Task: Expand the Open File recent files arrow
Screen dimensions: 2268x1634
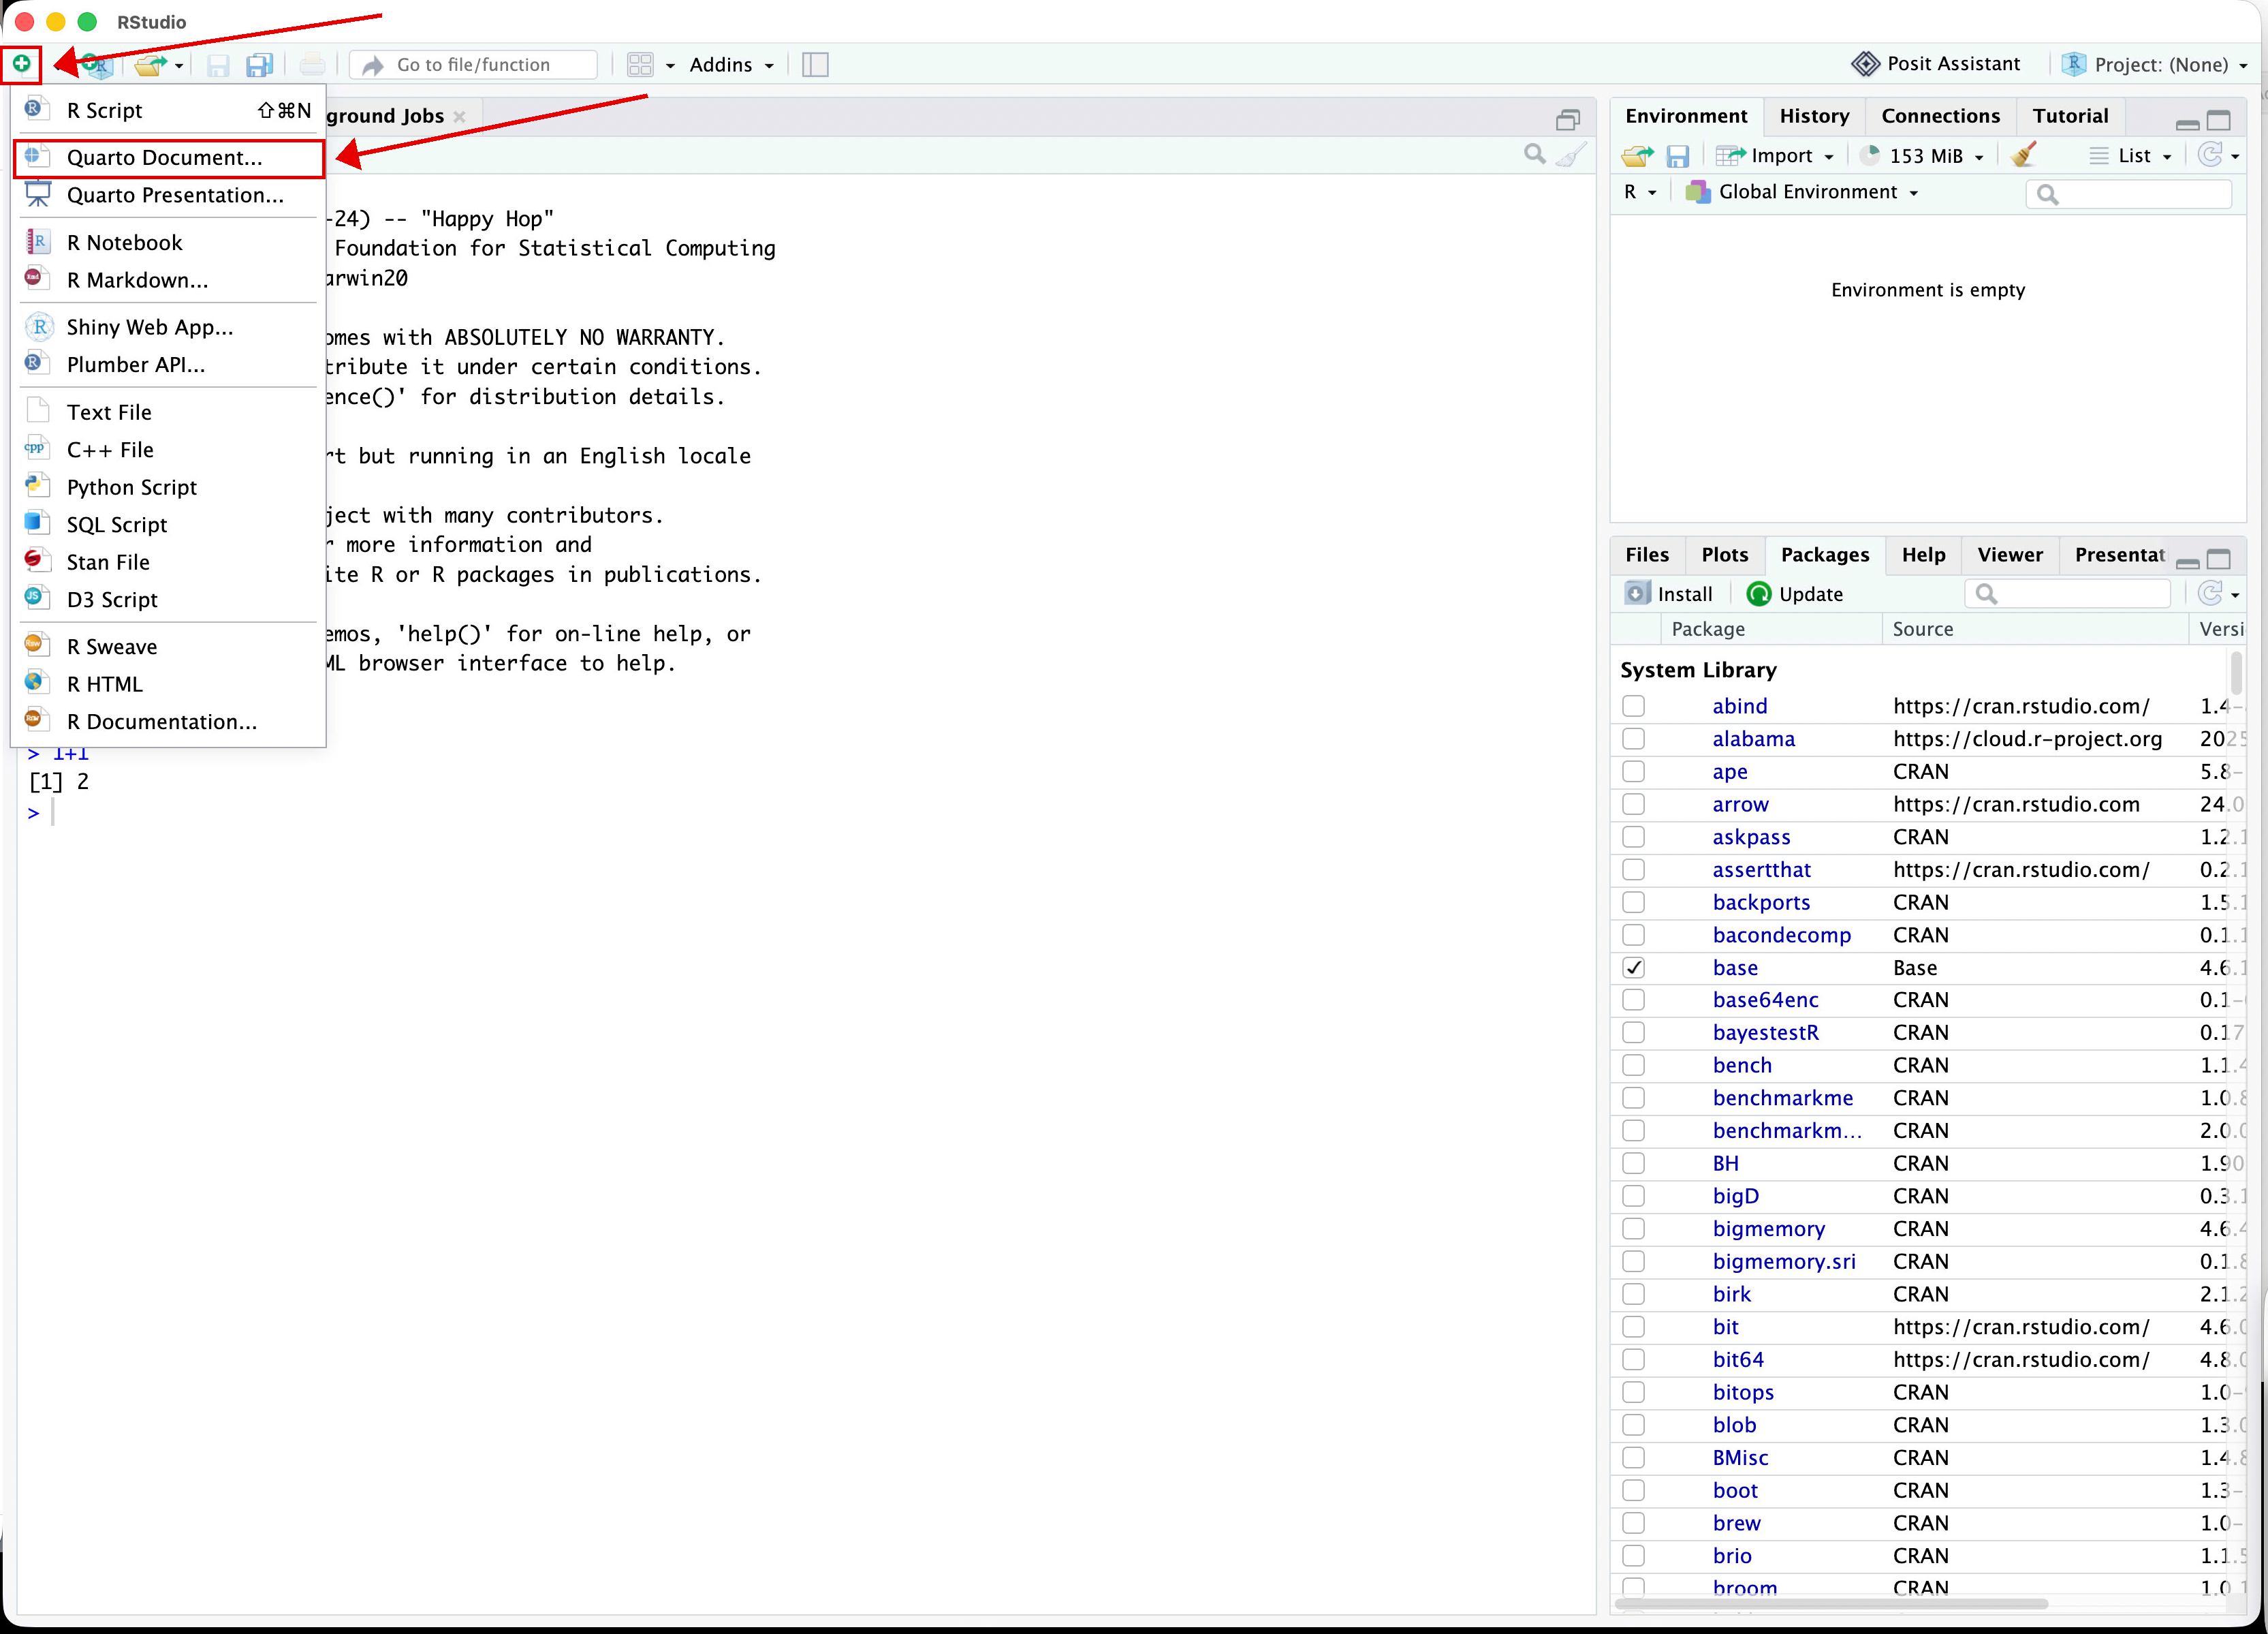Action: (179, 66)
